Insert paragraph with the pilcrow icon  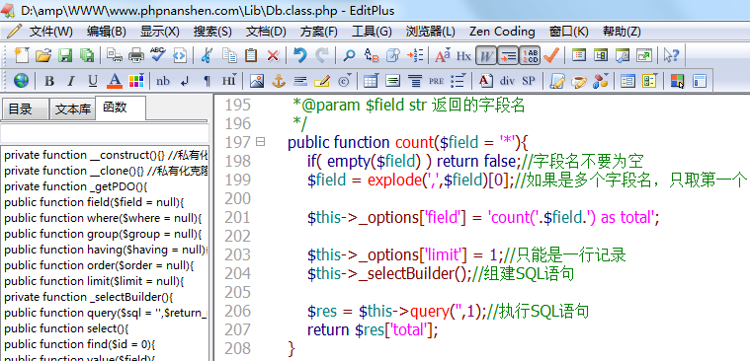(x=207, y=81)
